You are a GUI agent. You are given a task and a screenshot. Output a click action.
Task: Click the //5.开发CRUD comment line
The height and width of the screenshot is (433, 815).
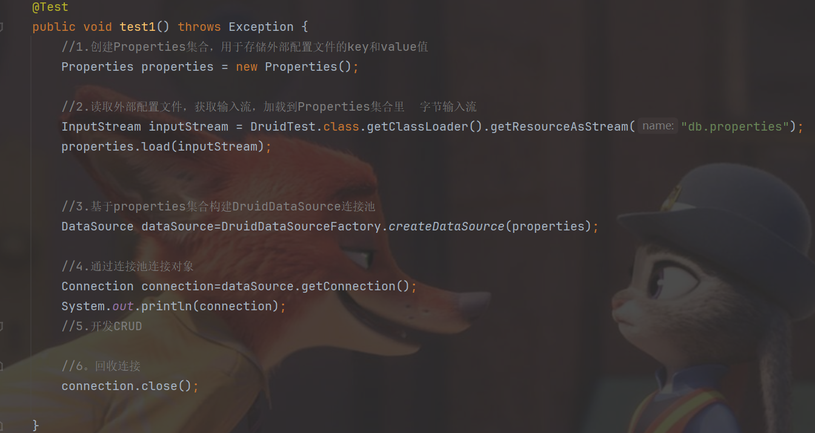(102, 326)
